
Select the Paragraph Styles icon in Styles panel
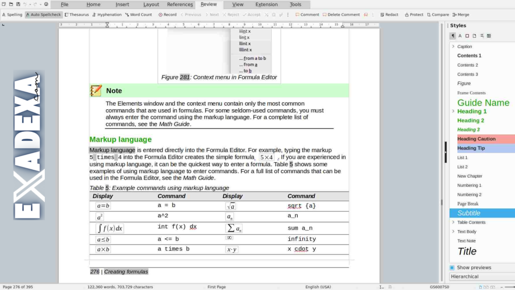(x=453, y=36)
